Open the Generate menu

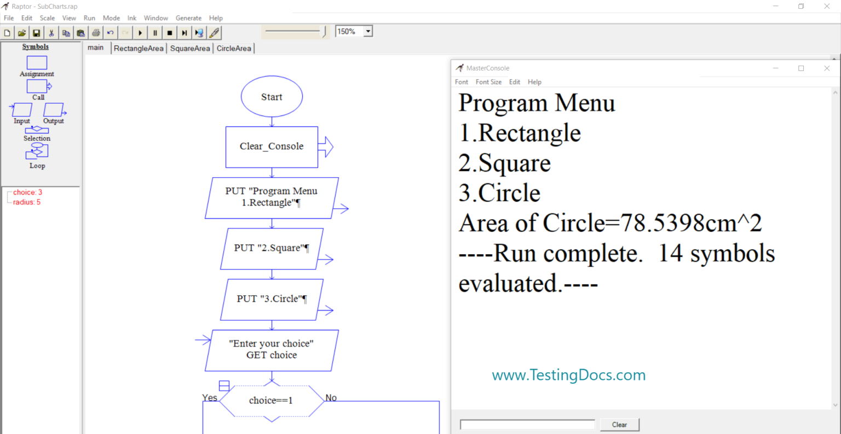click(188, 18)
